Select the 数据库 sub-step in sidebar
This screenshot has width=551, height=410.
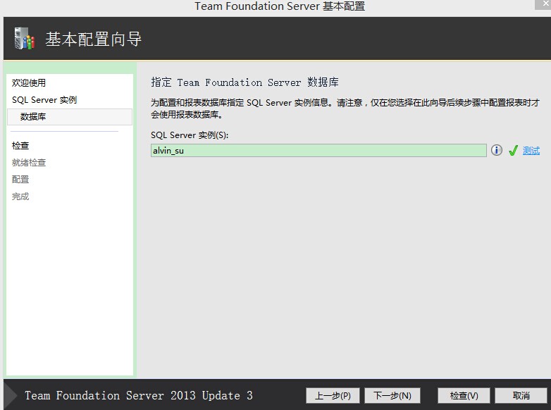[70, 117]
